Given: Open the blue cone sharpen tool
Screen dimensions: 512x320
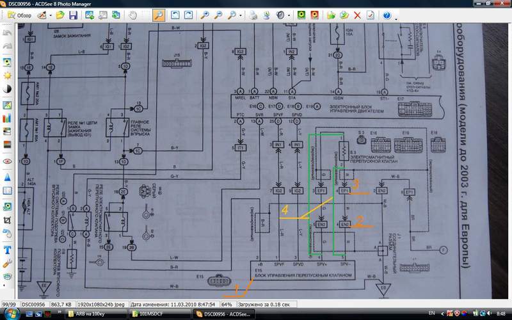Looking at the screenshot, I should [7, 178].
